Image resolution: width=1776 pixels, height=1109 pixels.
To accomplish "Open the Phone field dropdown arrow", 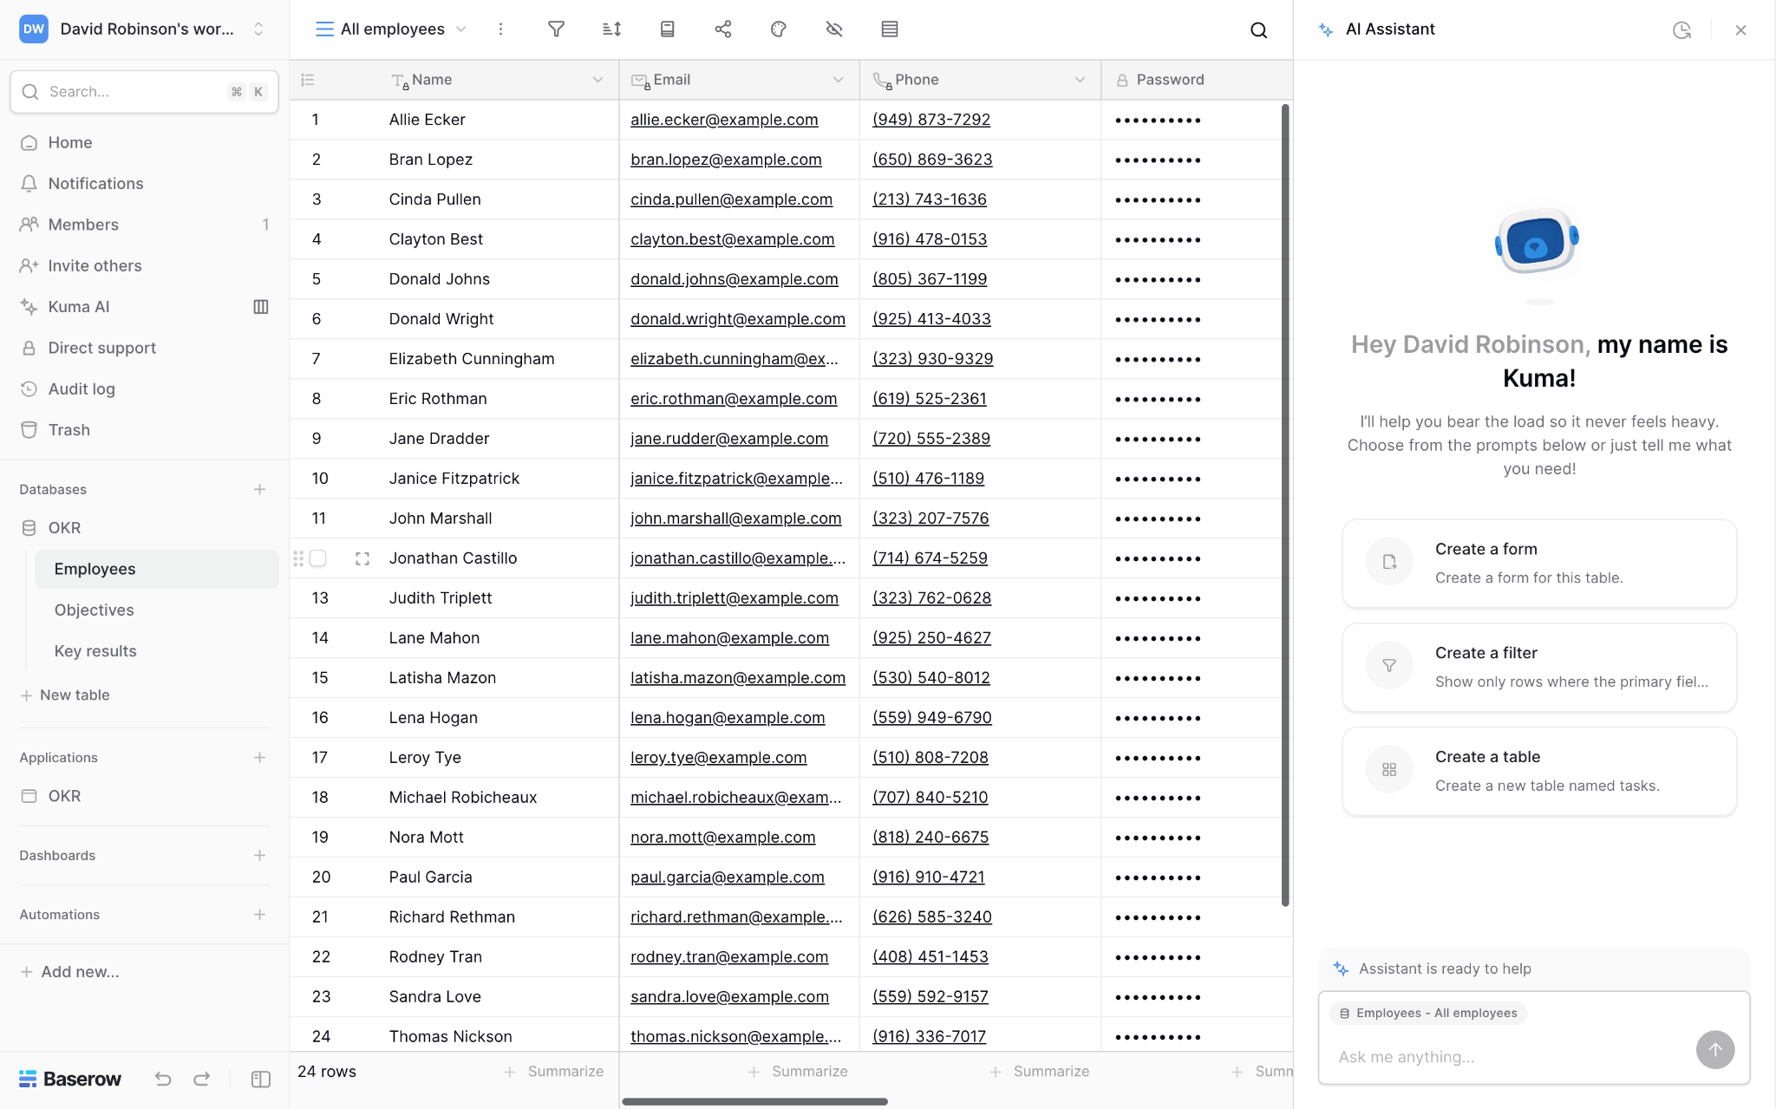I will [1080, 80].
